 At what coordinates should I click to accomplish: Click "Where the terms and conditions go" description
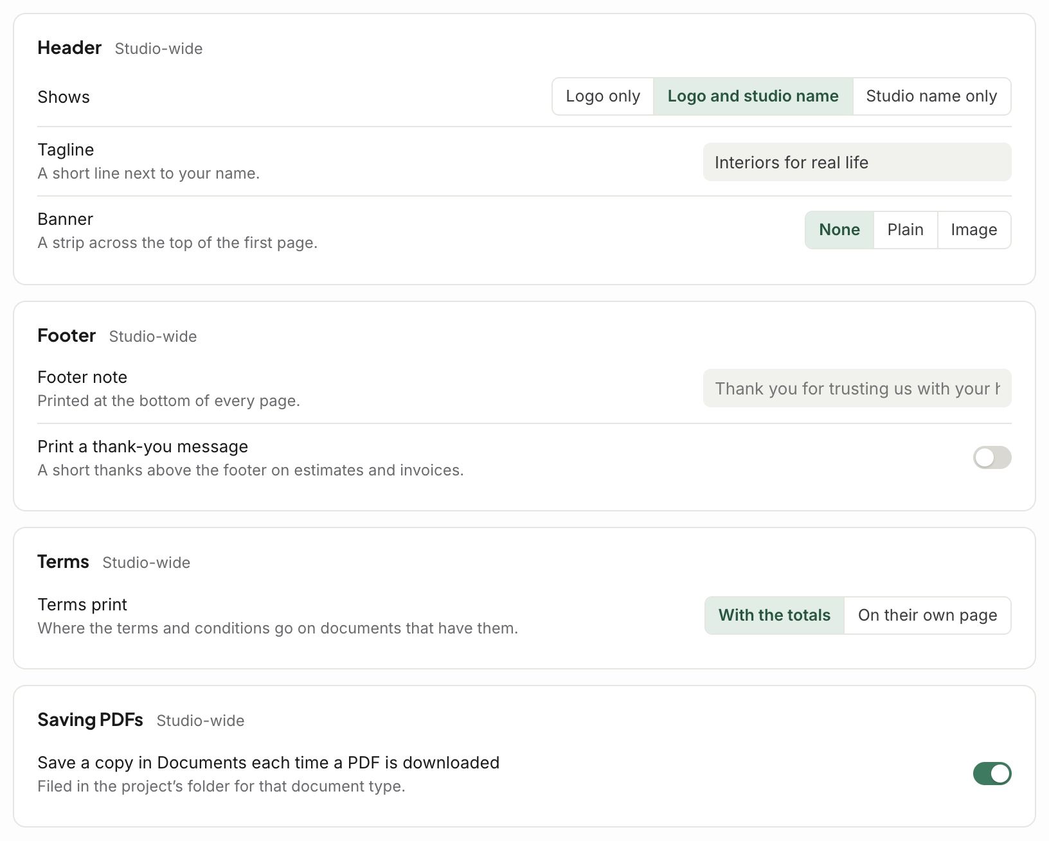coord(278,628)
